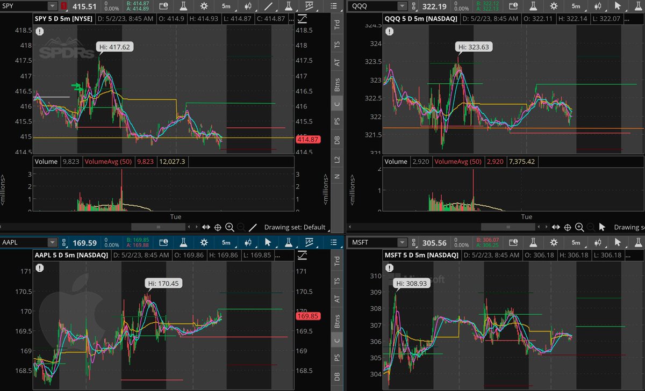The height and width of the screenshot is (391, 645).
Task: Open chart settings gear on QQQ chart
Action: [554, 6]
